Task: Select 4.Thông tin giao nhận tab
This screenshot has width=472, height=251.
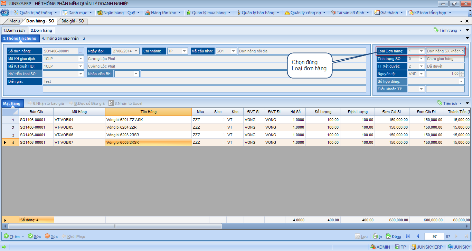Action: [x=60, y=38]
